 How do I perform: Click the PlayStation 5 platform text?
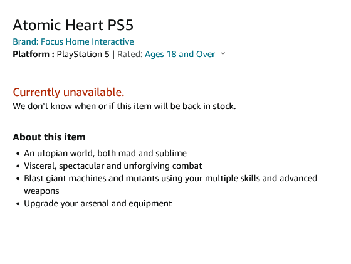[83, 54]
